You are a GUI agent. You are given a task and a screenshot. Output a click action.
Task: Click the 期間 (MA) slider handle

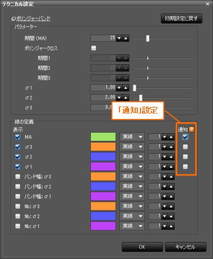pyautogui.click(x=148, y=38)
